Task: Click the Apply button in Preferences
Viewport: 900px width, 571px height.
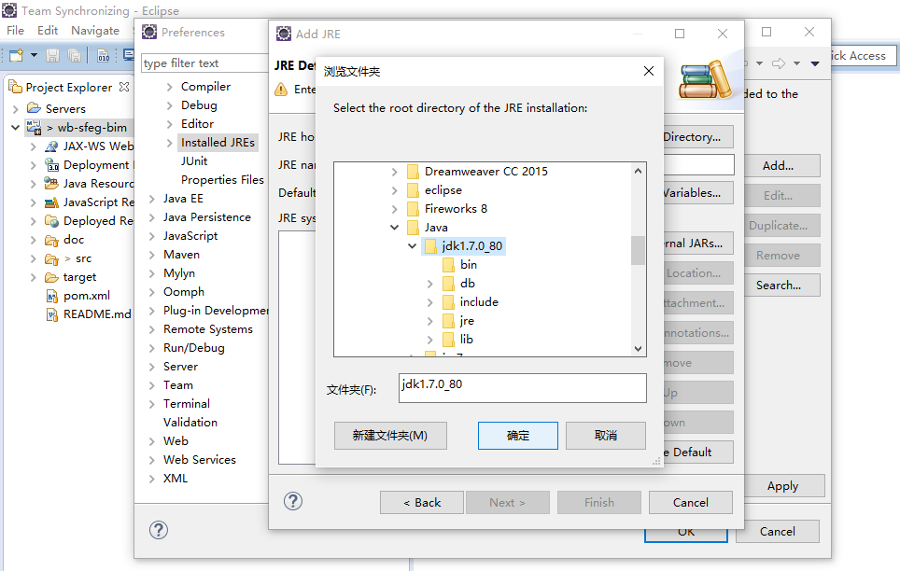Action: point(784,486)
